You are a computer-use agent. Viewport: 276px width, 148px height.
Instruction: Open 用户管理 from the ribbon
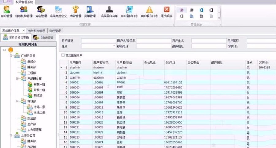pyautogui.click(x=6, y=12)
